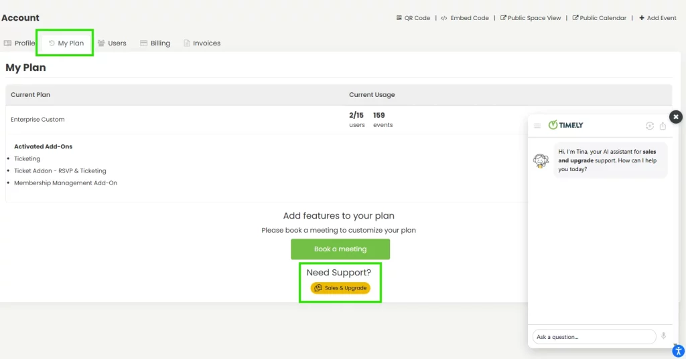Open the Billing tab

155,43
